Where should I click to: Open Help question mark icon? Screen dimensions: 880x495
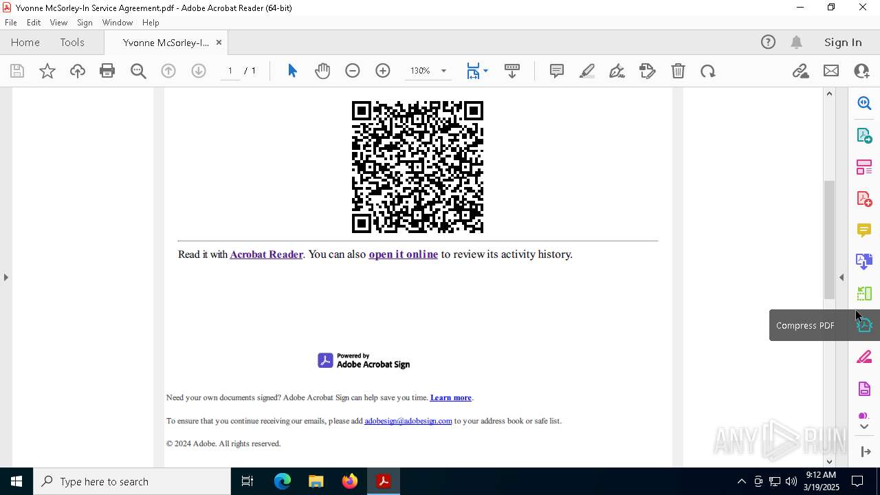[768, 42]
